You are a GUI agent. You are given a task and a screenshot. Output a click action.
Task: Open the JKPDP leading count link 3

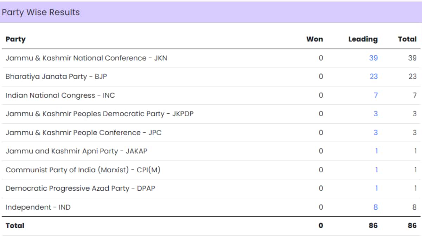click(x=376, y=114)
